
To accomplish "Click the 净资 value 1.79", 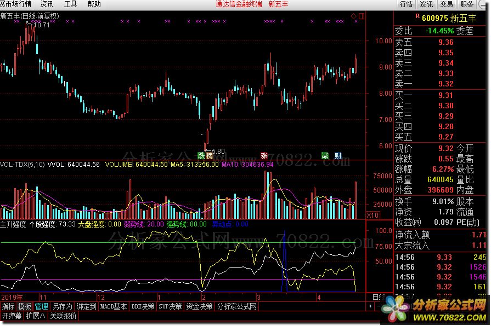I will pos(446,212).
